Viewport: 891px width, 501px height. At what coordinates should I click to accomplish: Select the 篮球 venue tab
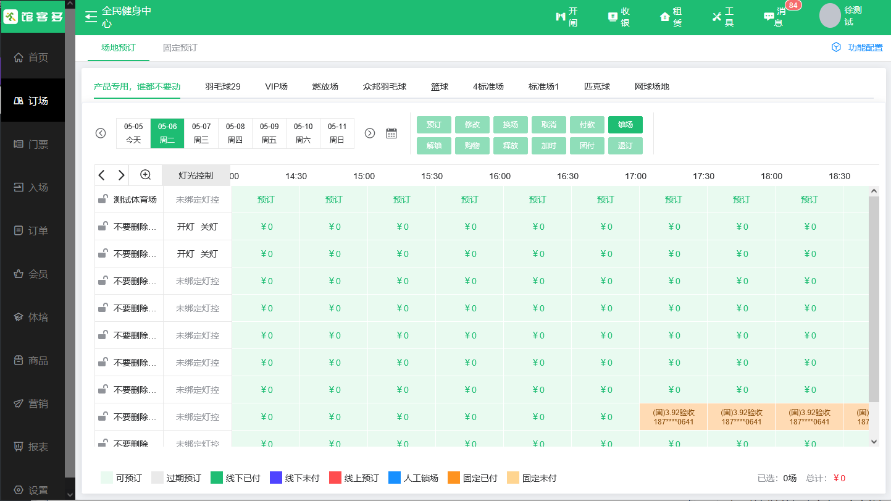click(x=440, y=86)
